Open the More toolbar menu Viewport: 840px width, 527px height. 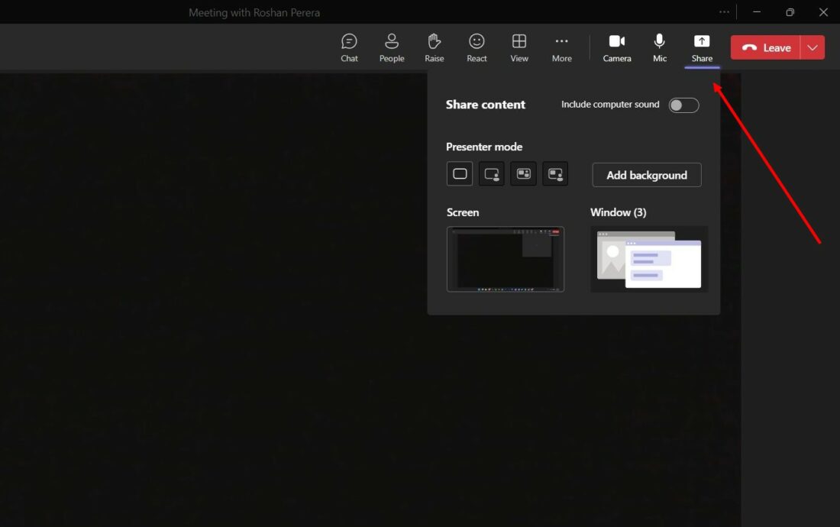click(x=562, y=47)
